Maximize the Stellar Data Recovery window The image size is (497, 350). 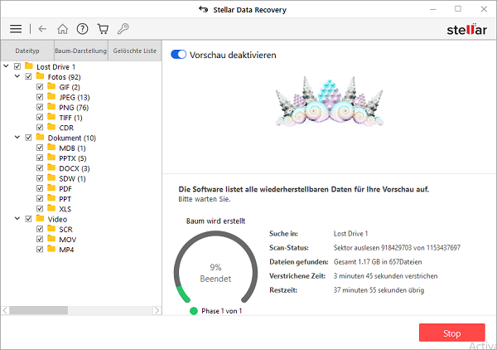[x=458, y=9]
